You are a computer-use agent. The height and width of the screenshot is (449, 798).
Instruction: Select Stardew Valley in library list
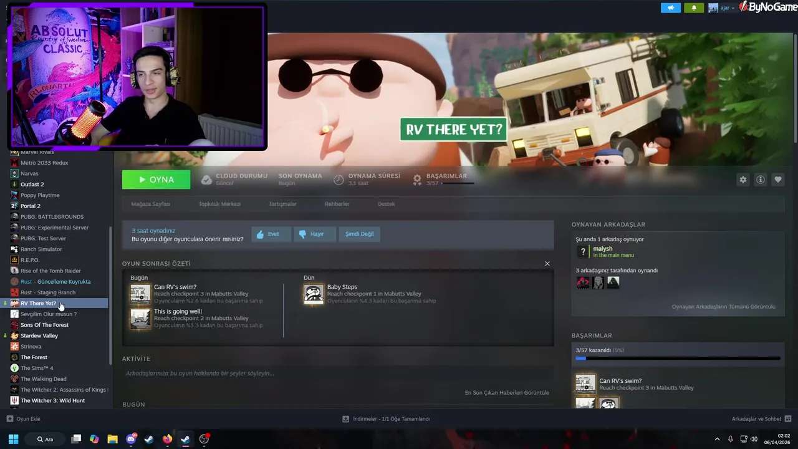[39, 336]
